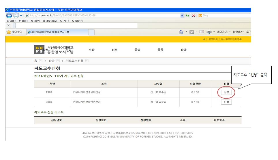Expand the 홈 breadcrumb dropdown
278x160 pixels.
(x=41, y=61)
